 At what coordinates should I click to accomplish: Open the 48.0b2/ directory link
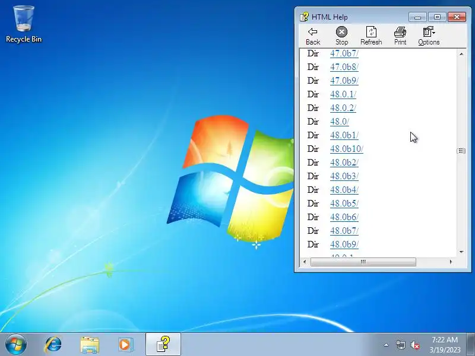344,162
